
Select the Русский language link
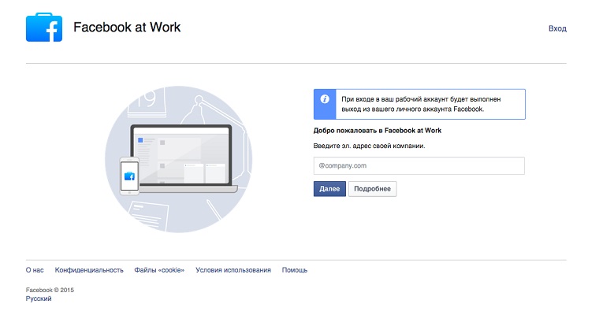[39, 299]
